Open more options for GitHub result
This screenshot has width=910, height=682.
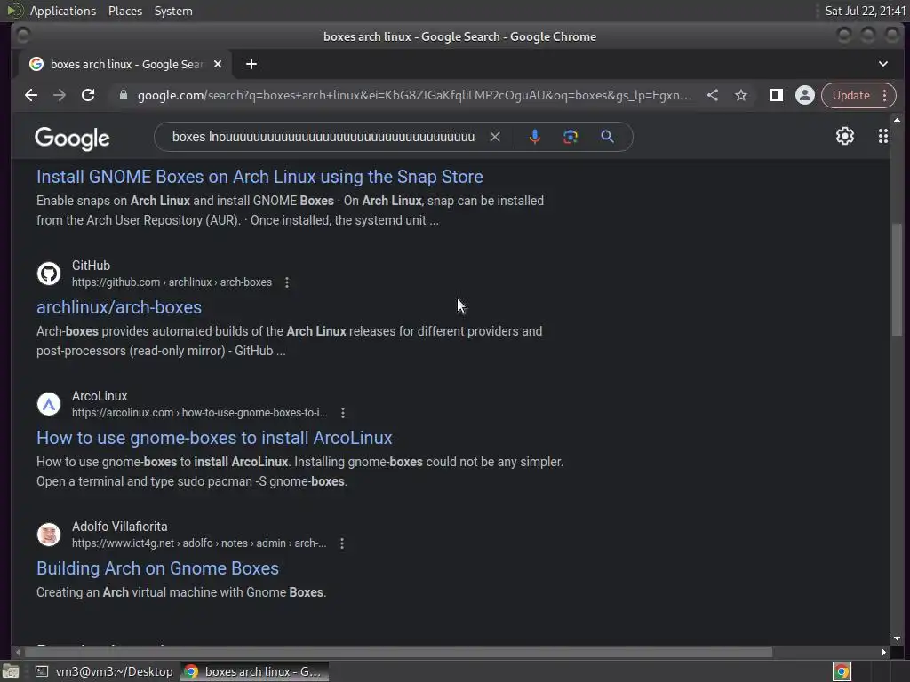(x=287, y=282)
